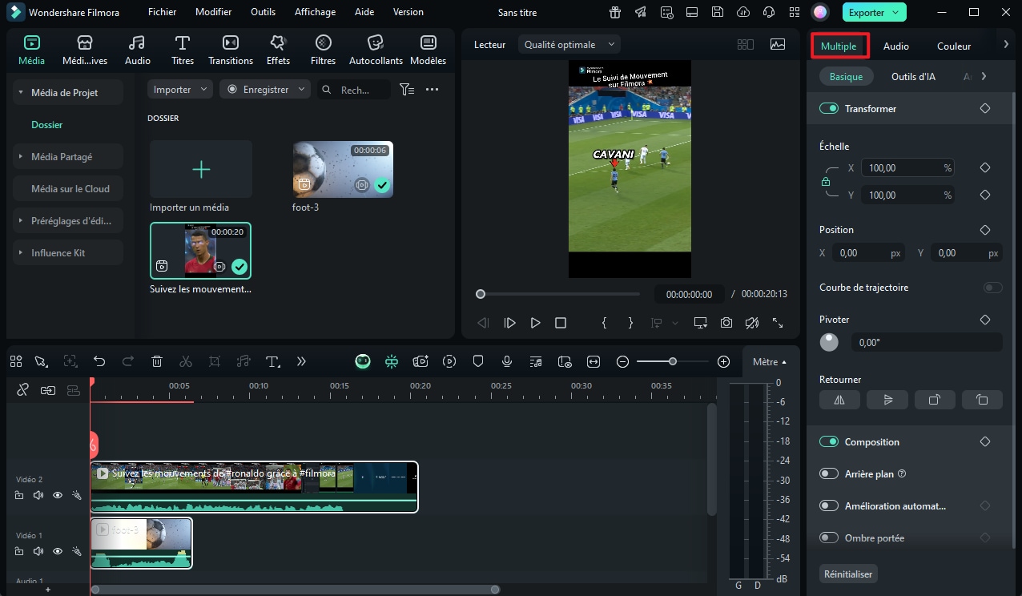This screenshot has width=1022, height=596.
Task: Enable the Ombre portée switch
Action: pos(829,538)
